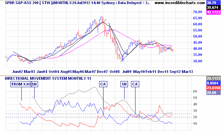Select the first SH label next to FROM XJO
Viewport: 221px width, 134px height.
click(34, 84)
